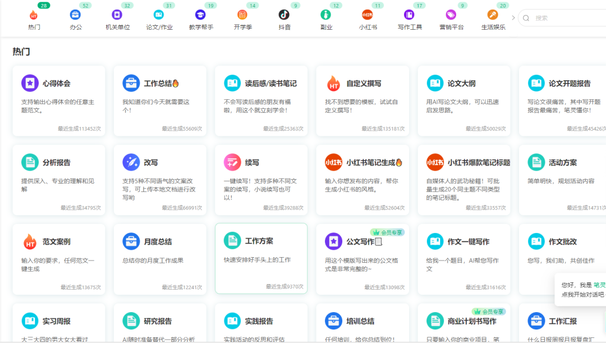Click inside the 搜索 search field

click(x=555, y=17)
